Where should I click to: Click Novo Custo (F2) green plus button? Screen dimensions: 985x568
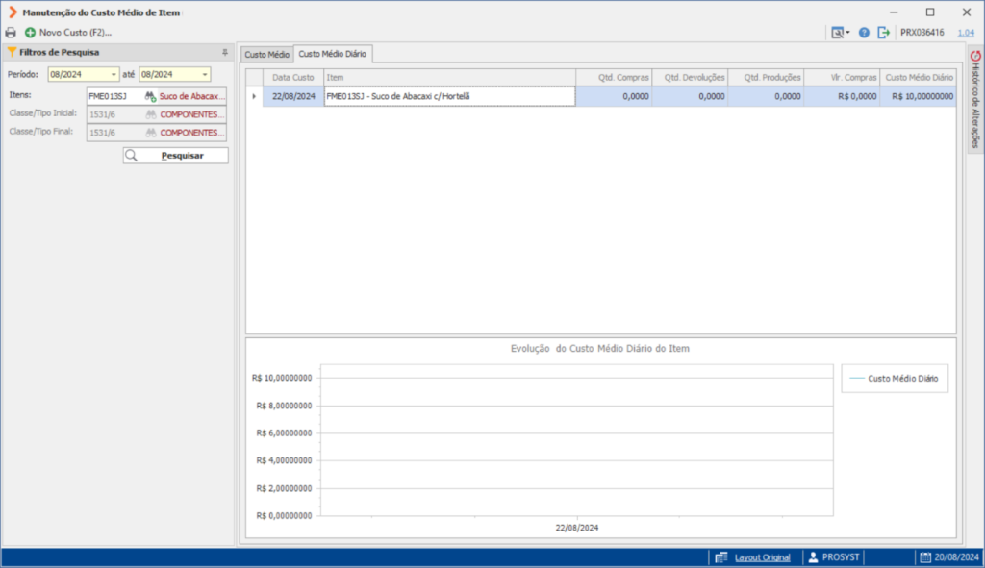(68, 33)
